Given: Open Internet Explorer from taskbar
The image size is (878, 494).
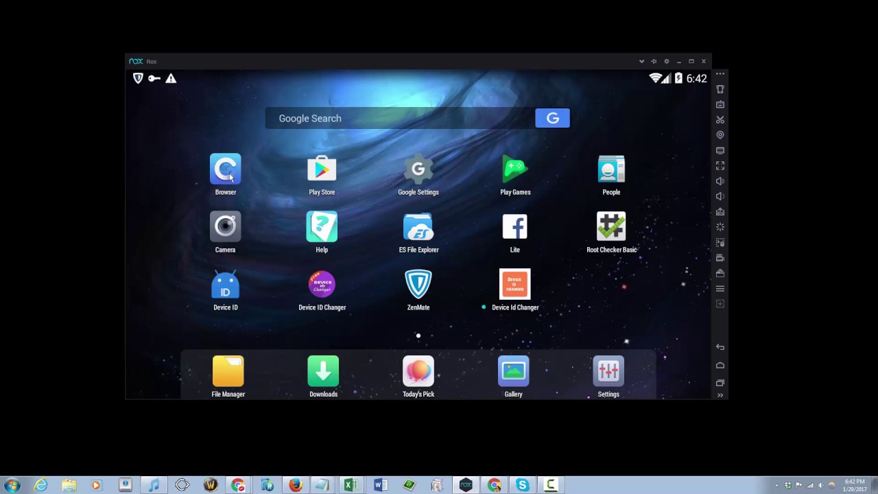Looking at the screenshot, I should [40, 485].
